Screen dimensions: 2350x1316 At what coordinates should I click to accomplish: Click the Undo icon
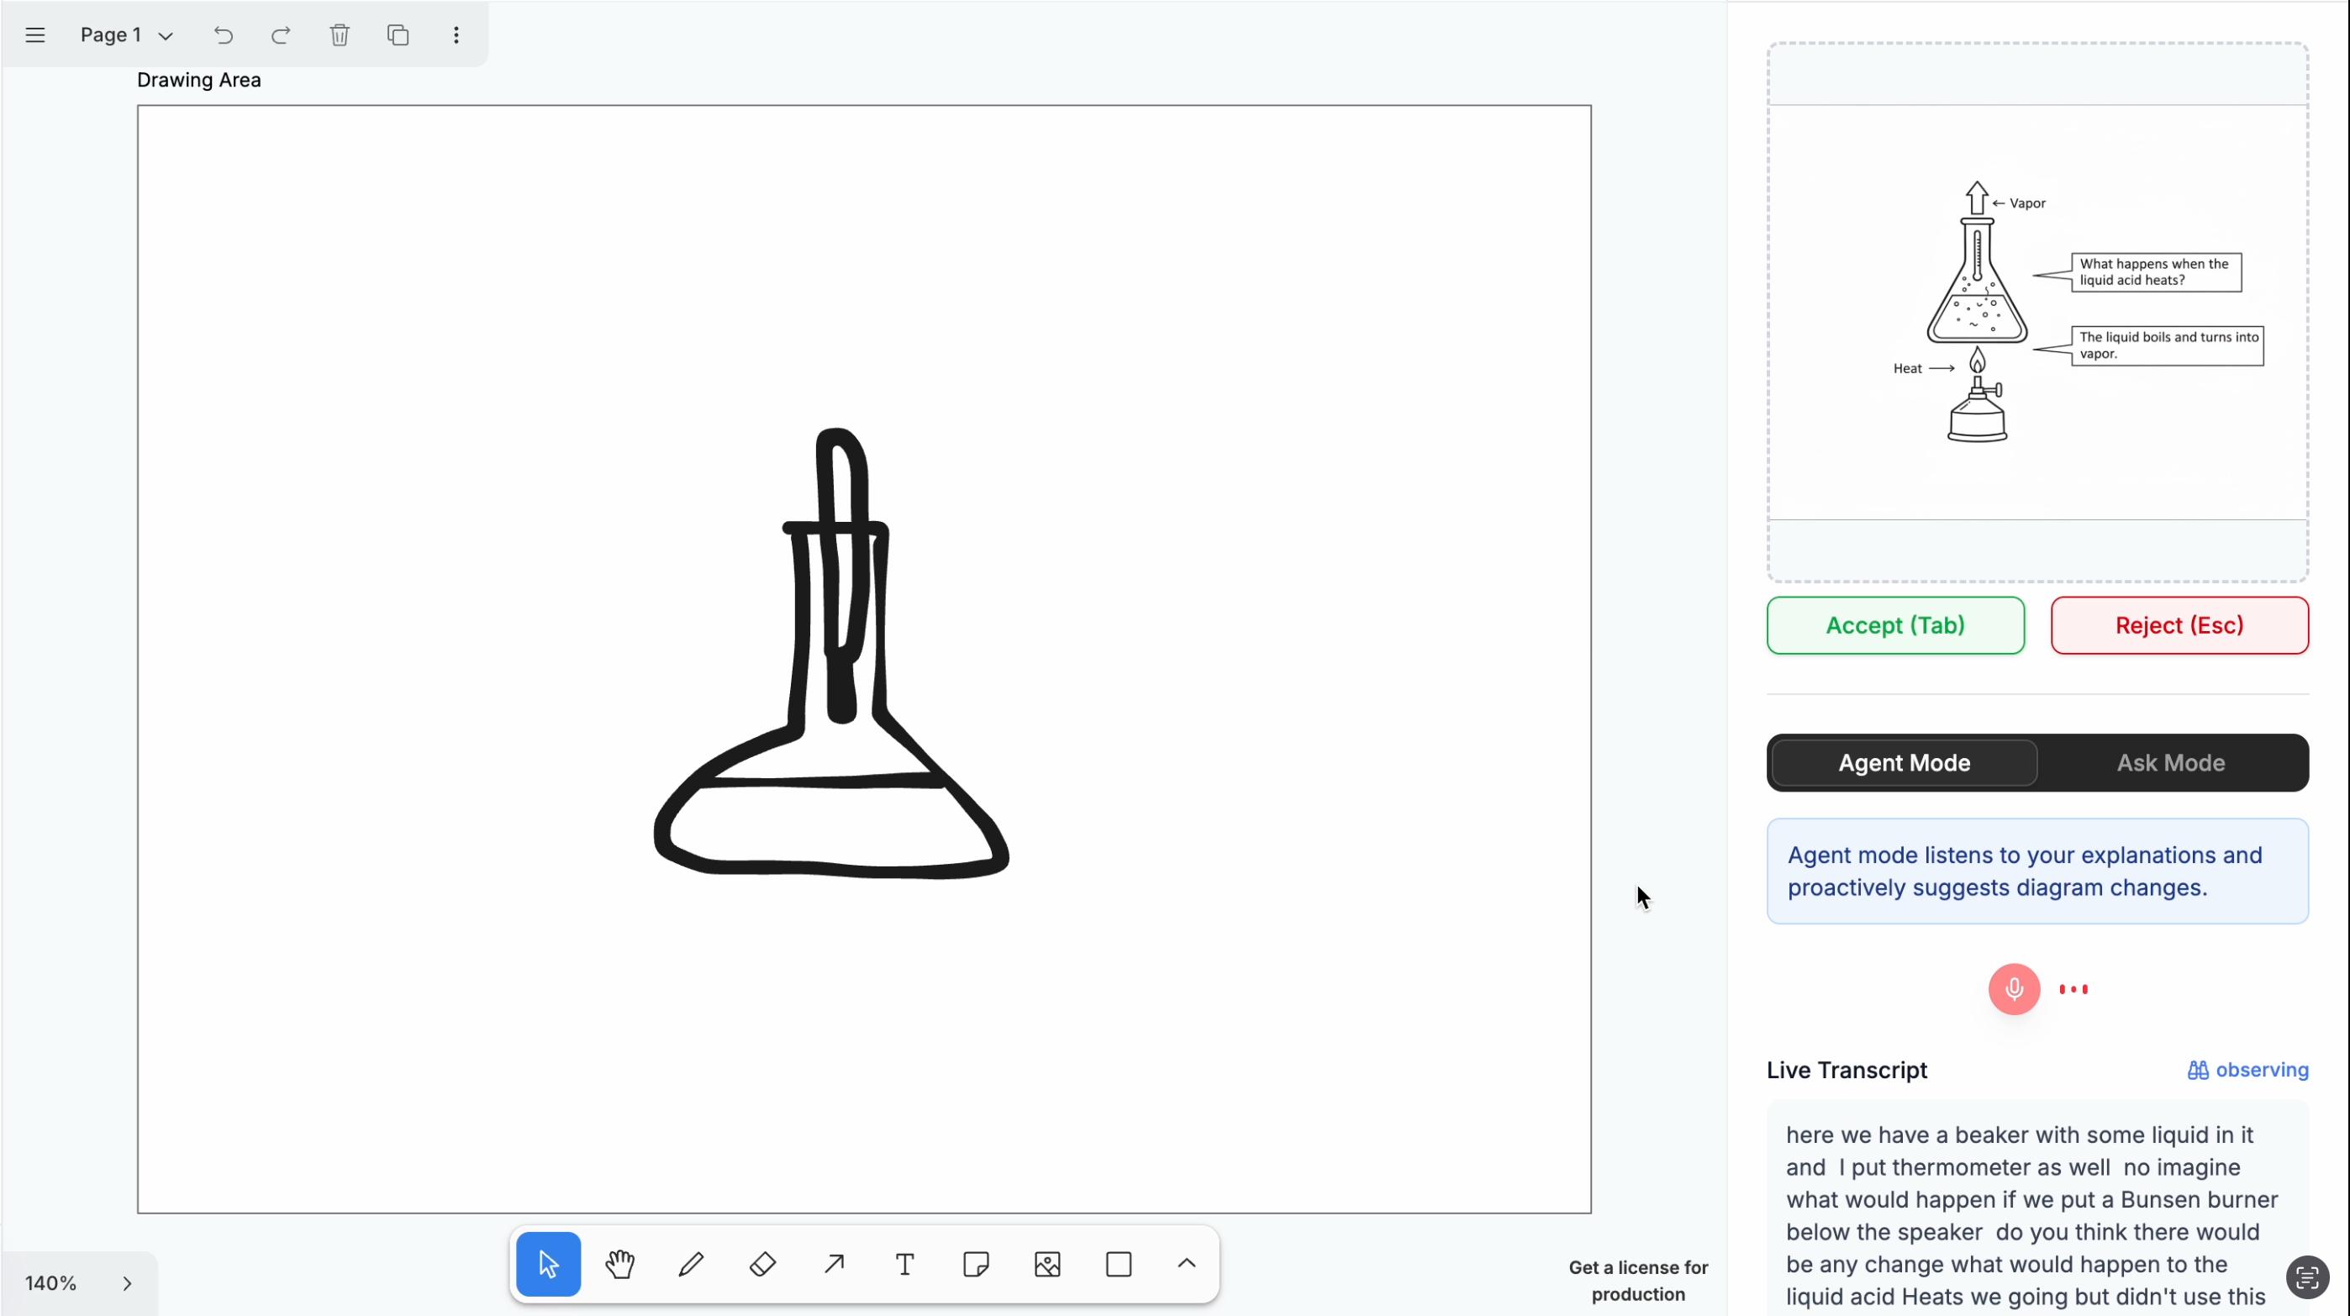point(223,35)
